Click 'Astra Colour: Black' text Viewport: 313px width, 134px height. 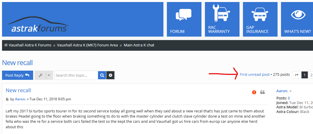pos(293,112)
